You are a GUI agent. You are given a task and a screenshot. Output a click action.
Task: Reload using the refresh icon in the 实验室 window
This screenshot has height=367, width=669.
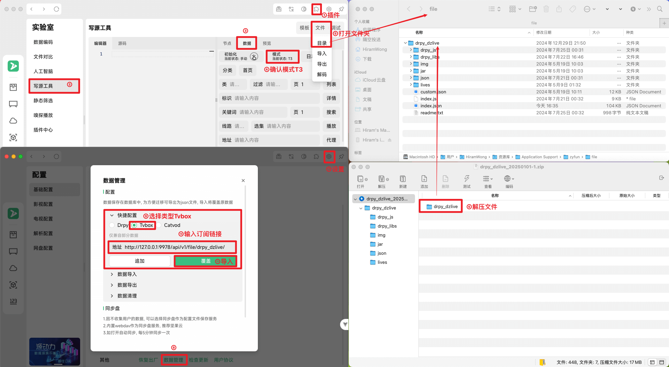coord(56,9)
